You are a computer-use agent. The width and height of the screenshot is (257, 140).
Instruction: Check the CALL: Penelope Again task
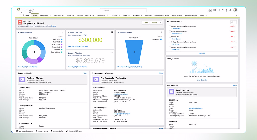point(170,31)
